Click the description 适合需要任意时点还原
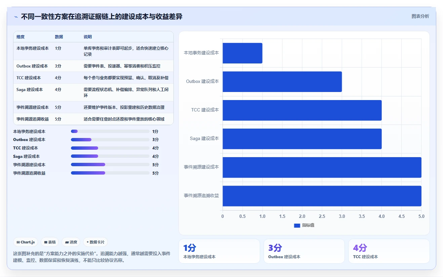 click(x=124, y=119)
